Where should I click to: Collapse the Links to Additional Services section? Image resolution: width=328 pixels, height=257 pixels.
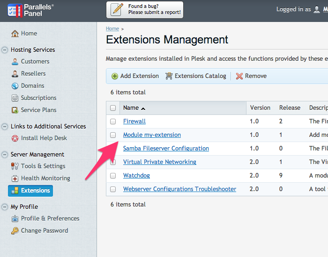[x=5, y=127]
